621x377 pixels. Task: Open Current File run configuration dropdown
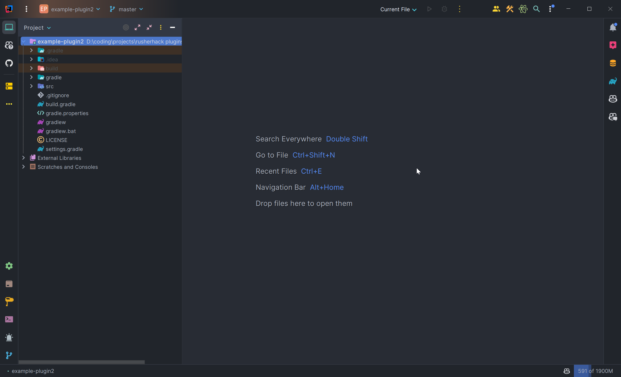point(398,9)
